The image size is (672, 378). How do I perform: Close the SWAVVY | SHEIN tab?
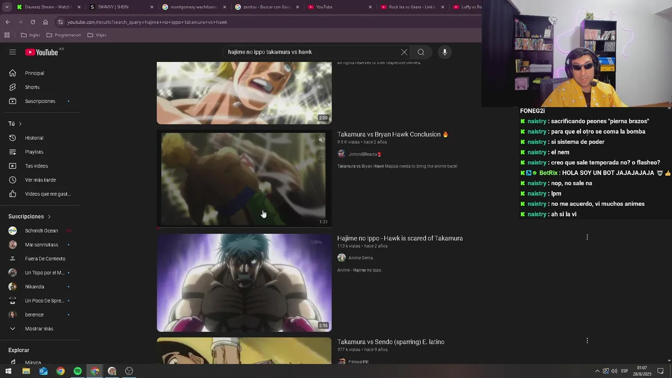tap(152, 7)
